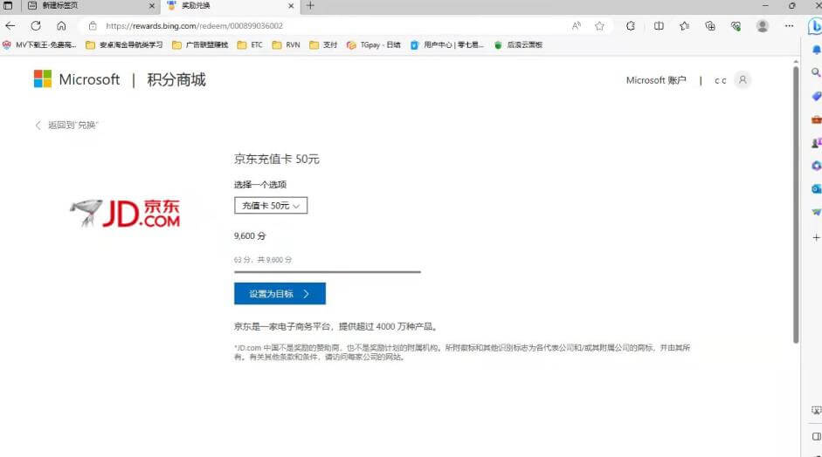Click the points progress bar
Viewport: 822px width, 457px height.
(x=328, y=272)
